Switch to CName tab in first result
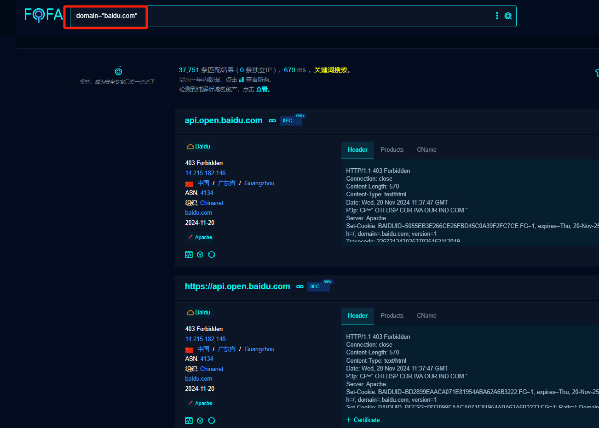 pos(426,150)
